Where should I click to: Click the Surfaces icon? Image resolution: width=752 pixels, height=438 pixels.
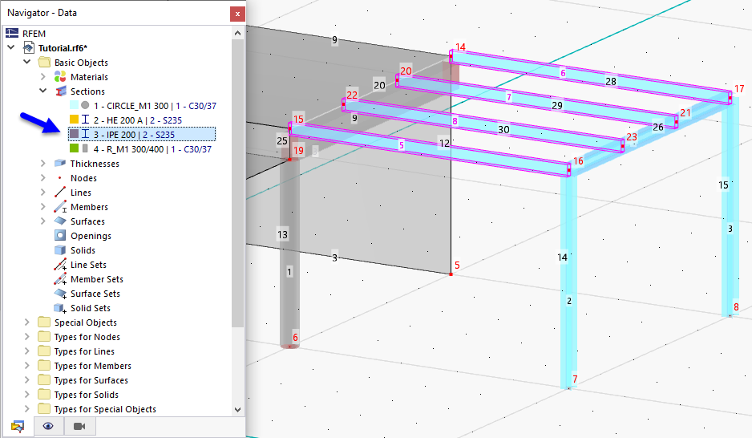[60, 221]
